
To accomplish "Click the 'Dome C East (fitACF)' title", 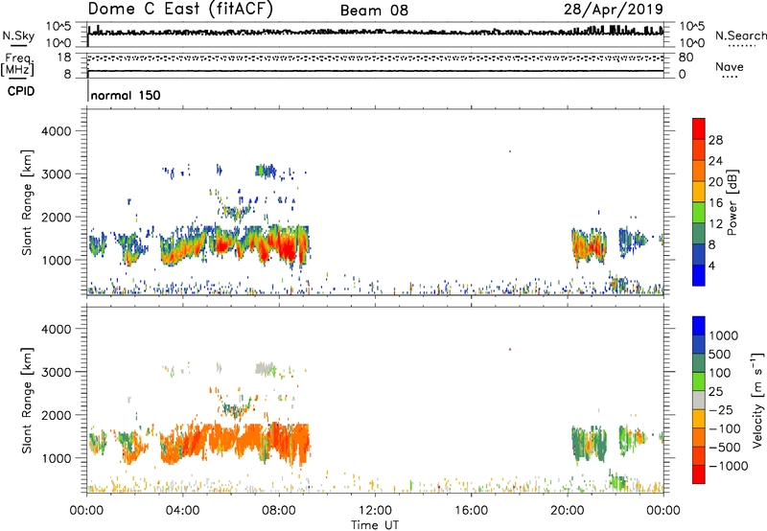I will [x=180, y=9].
